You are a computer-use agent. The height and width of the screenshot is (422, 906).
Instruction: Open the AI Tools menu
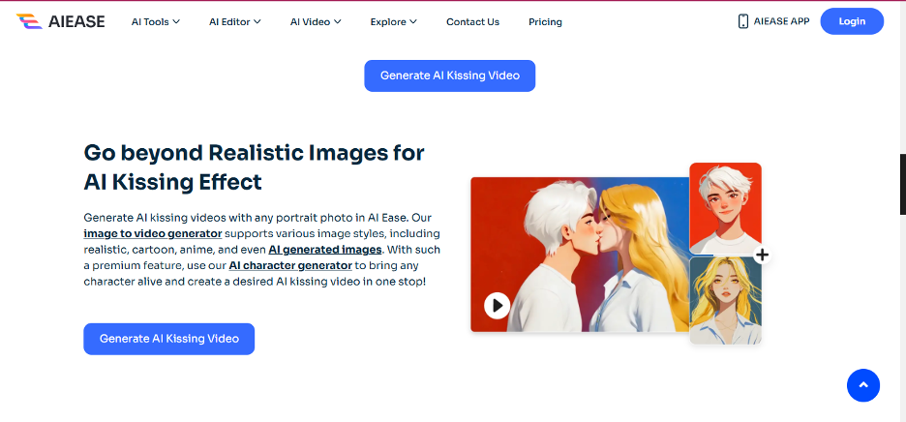pos(156,22)
